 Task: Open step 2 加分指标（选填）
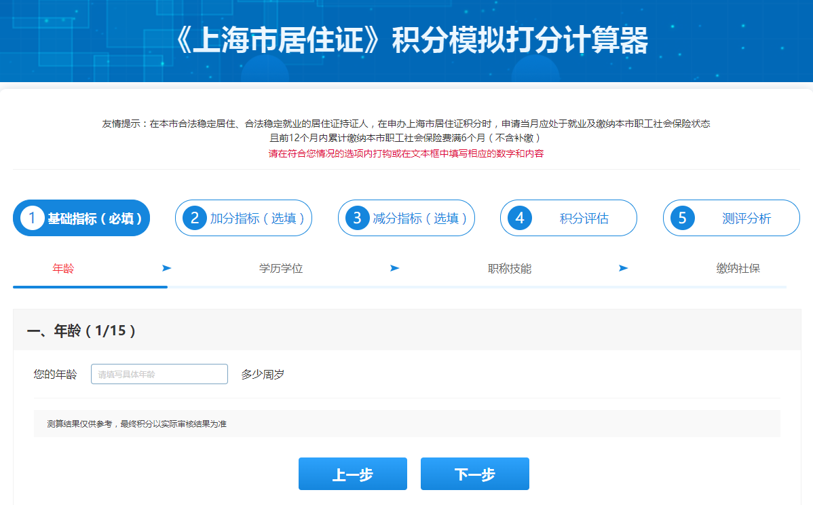[244, 218]
